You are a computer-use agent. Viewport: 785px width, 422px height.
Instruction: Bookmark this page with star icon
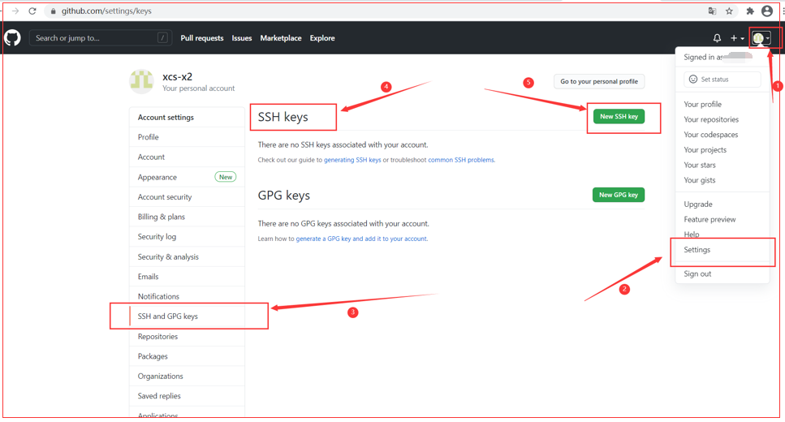coord(729,11)
